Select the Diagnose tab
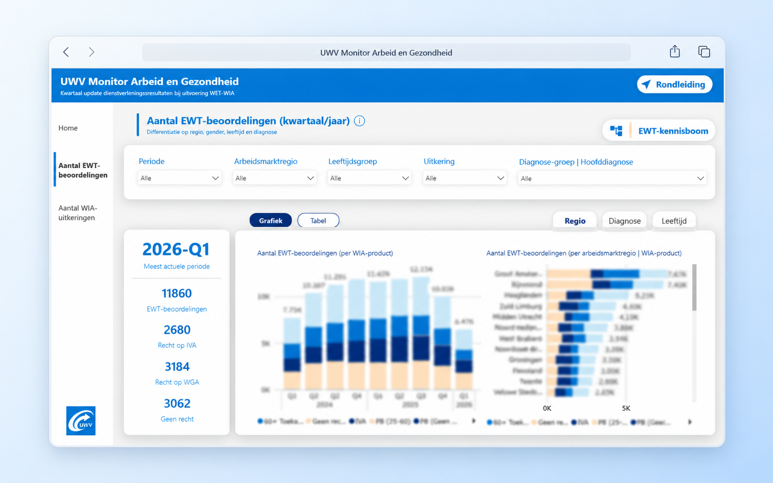The width and height of the screenshot is (773, 483). tap(624, 221)
